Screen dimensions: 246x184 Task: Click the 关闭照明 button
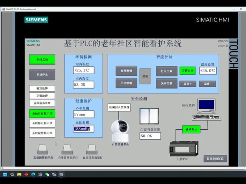(x=126, y=83)
